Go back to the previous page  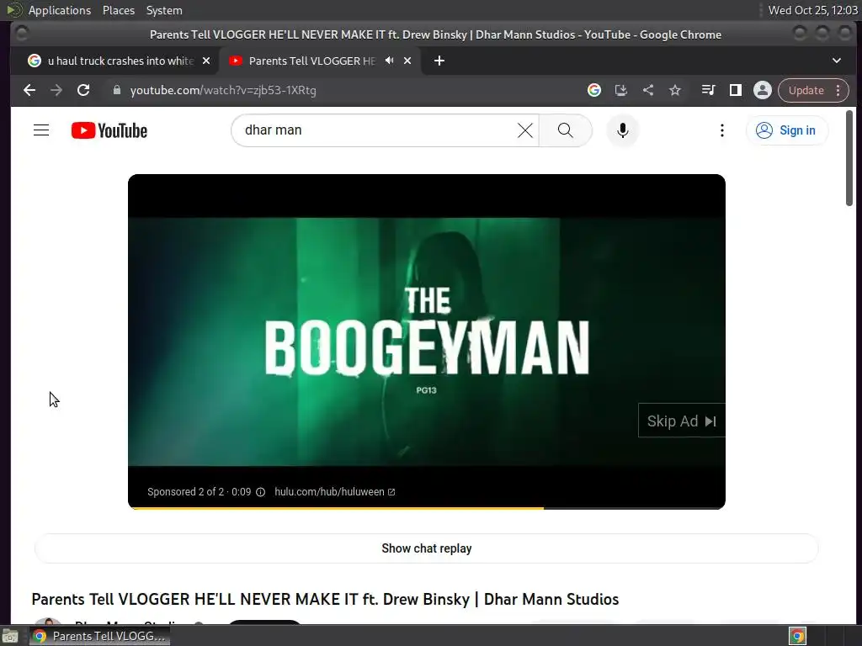(29, 90)
